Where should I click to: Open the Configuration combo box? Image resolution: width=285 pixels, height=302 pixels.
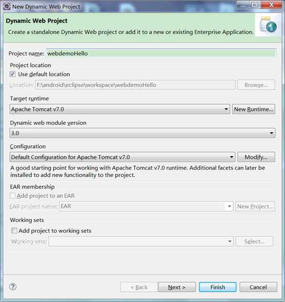(122, 157)
